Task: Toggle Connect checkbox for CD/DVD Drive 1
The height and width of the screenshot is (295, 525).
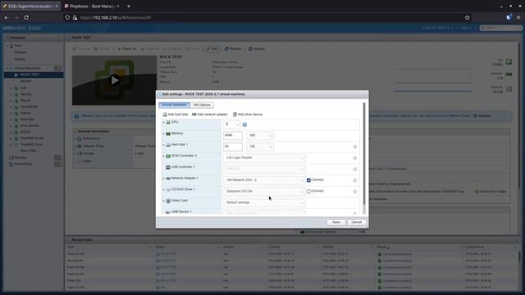Action: tap(308, 191)
